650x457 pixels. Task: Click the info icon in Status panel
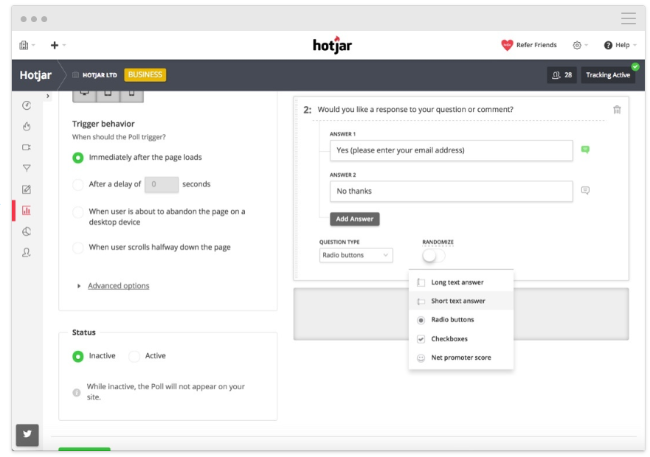tap(77, 392)
